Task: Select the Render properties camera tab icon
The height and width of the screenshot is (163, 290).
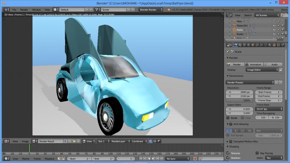Action: pyautogui.click(x=236, y=45)
